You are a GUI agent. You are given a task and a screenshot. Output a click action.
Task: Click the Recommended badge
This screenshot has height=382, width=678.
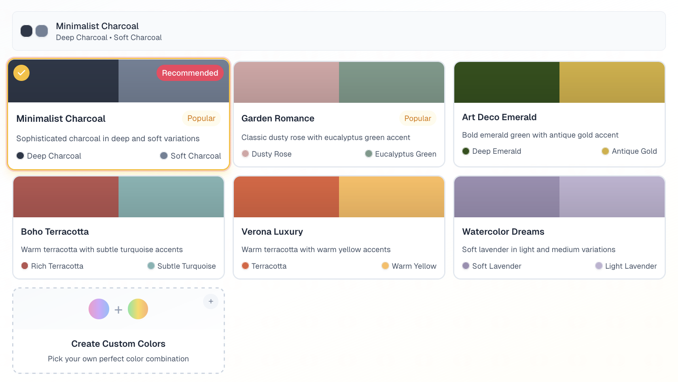[x=190, y=73]
